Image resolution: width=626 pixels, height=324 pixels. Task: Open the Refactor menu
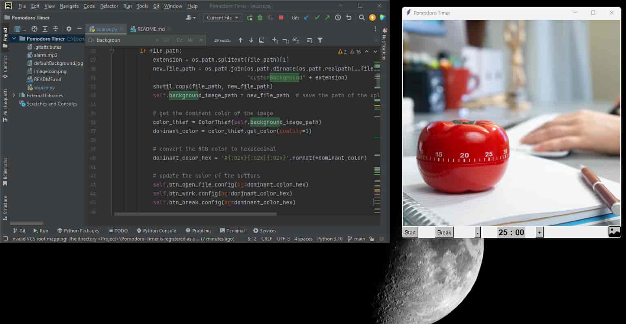coord(109,6)
